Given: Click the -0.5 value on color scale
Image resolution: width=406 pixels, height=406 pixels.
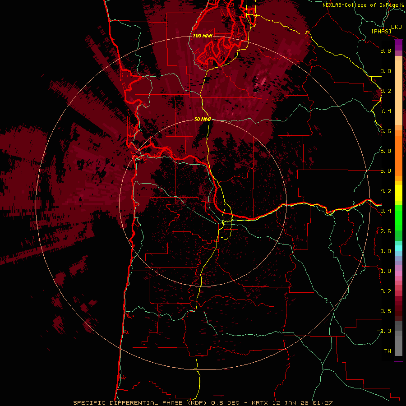Looking at the screenshot, I should (x=384, y=311).
